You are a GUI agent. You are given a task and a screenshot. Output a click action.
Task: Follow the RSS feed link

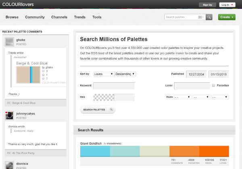point(98,53)
